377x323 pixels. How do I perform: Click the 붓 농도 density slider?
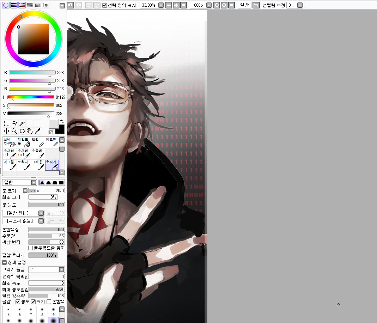point(46,205)
